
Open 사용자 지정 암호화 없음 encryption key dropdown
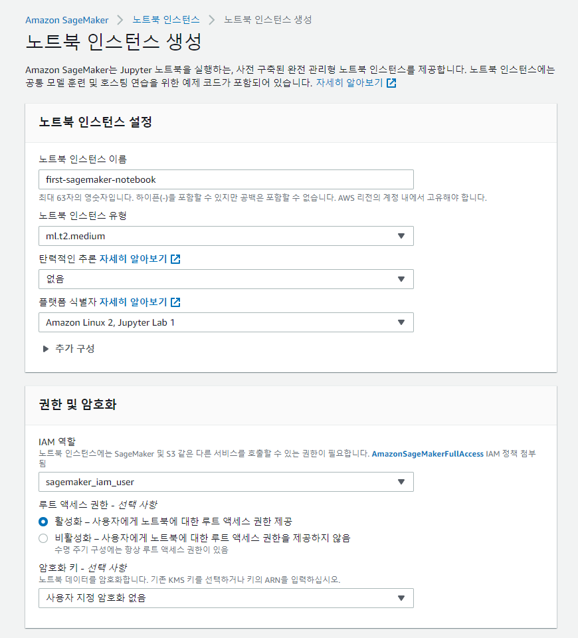[226, 598]
